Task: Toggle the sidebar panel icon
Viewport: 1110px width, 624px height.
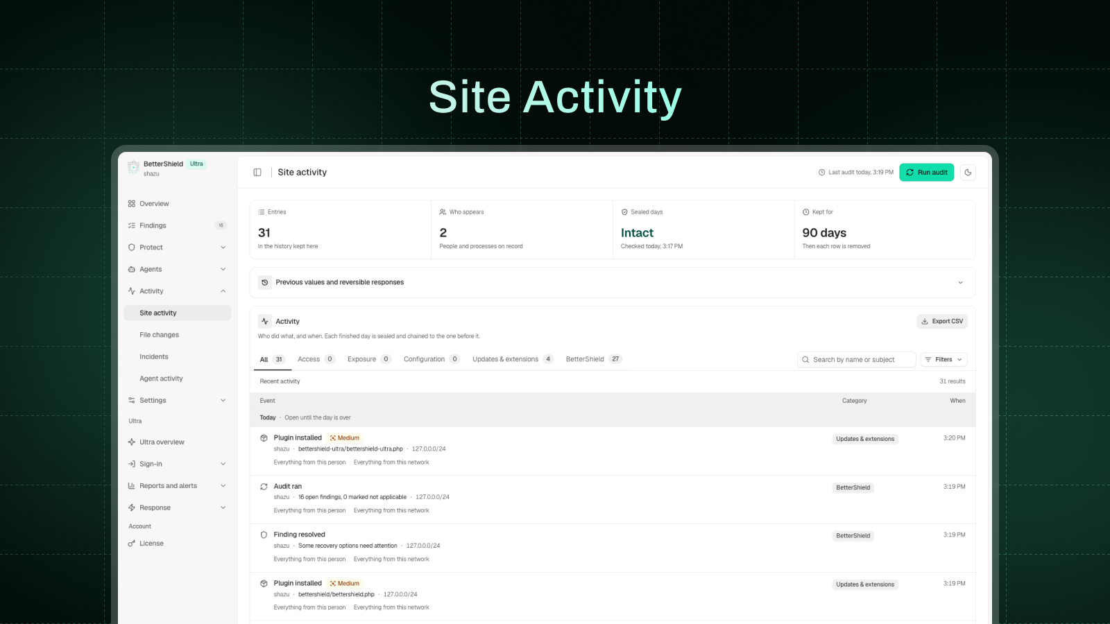Action: (x=257, y=173)
